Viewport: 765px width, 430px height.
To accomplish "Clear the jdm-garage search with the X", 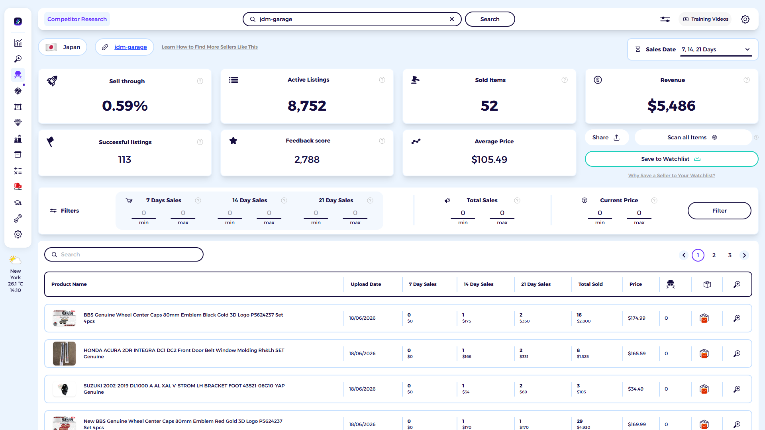I will tap(452, 19).
